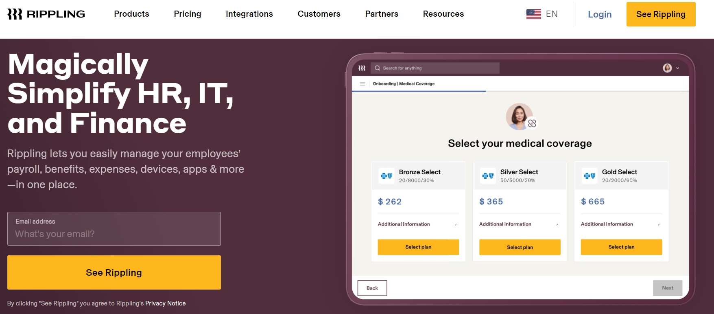Click Bronze Select insurer logo icon
This screenshot has width=714, height=314.
click(386, 176)
